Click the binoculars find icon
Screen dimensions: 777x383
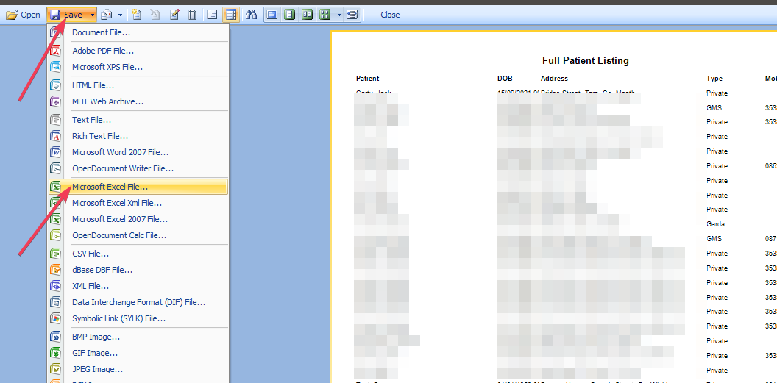click(251, 15)
